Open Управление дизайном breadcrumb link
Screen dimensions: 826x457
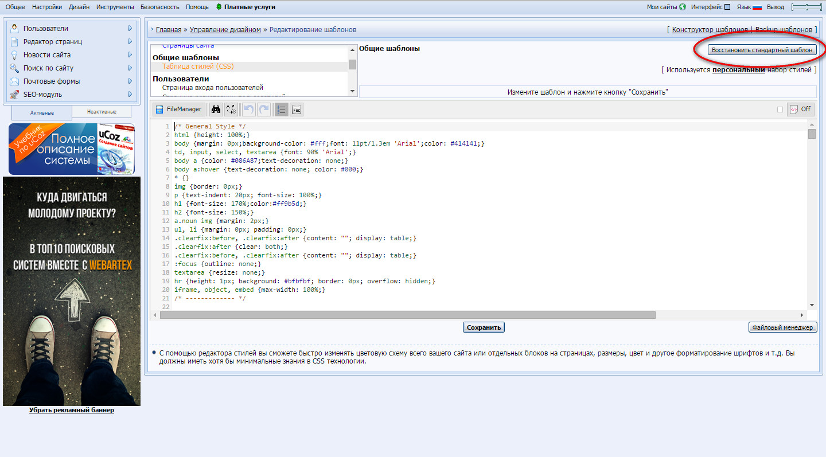[x=225, y=29]
